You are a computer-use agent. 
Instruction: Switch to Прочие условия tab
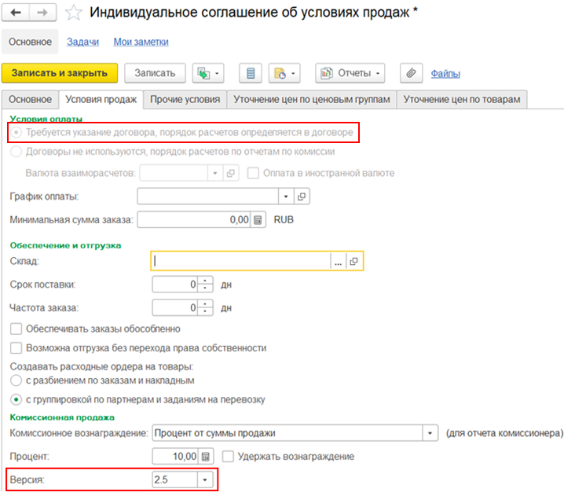pos(185,100)
